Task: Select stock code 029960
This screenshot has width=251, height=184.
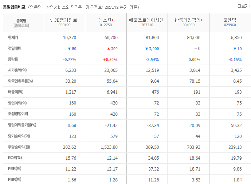Action: (230, 25)
